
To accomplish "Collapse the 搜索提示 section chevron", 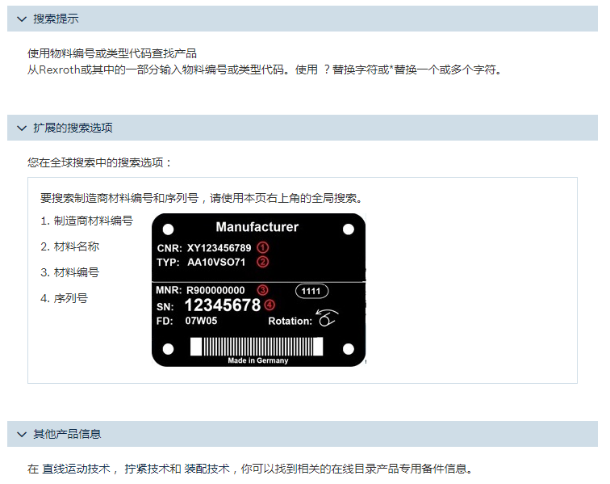I will pos(22,19).
